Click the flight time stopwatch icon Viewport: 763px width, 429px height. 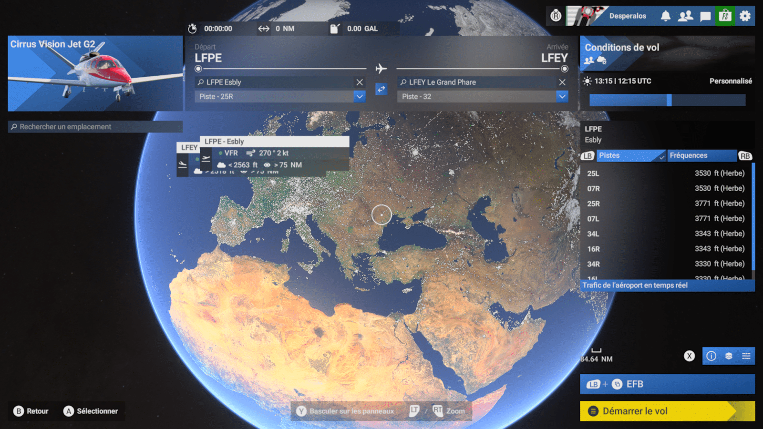click(192, 29)
